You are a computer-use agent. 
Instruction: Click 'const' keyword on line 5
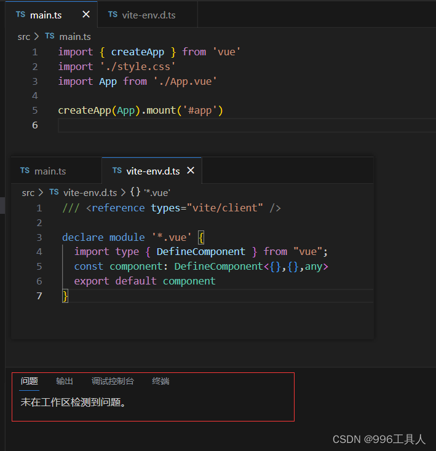pyautogui.click(x=89, y=267)
